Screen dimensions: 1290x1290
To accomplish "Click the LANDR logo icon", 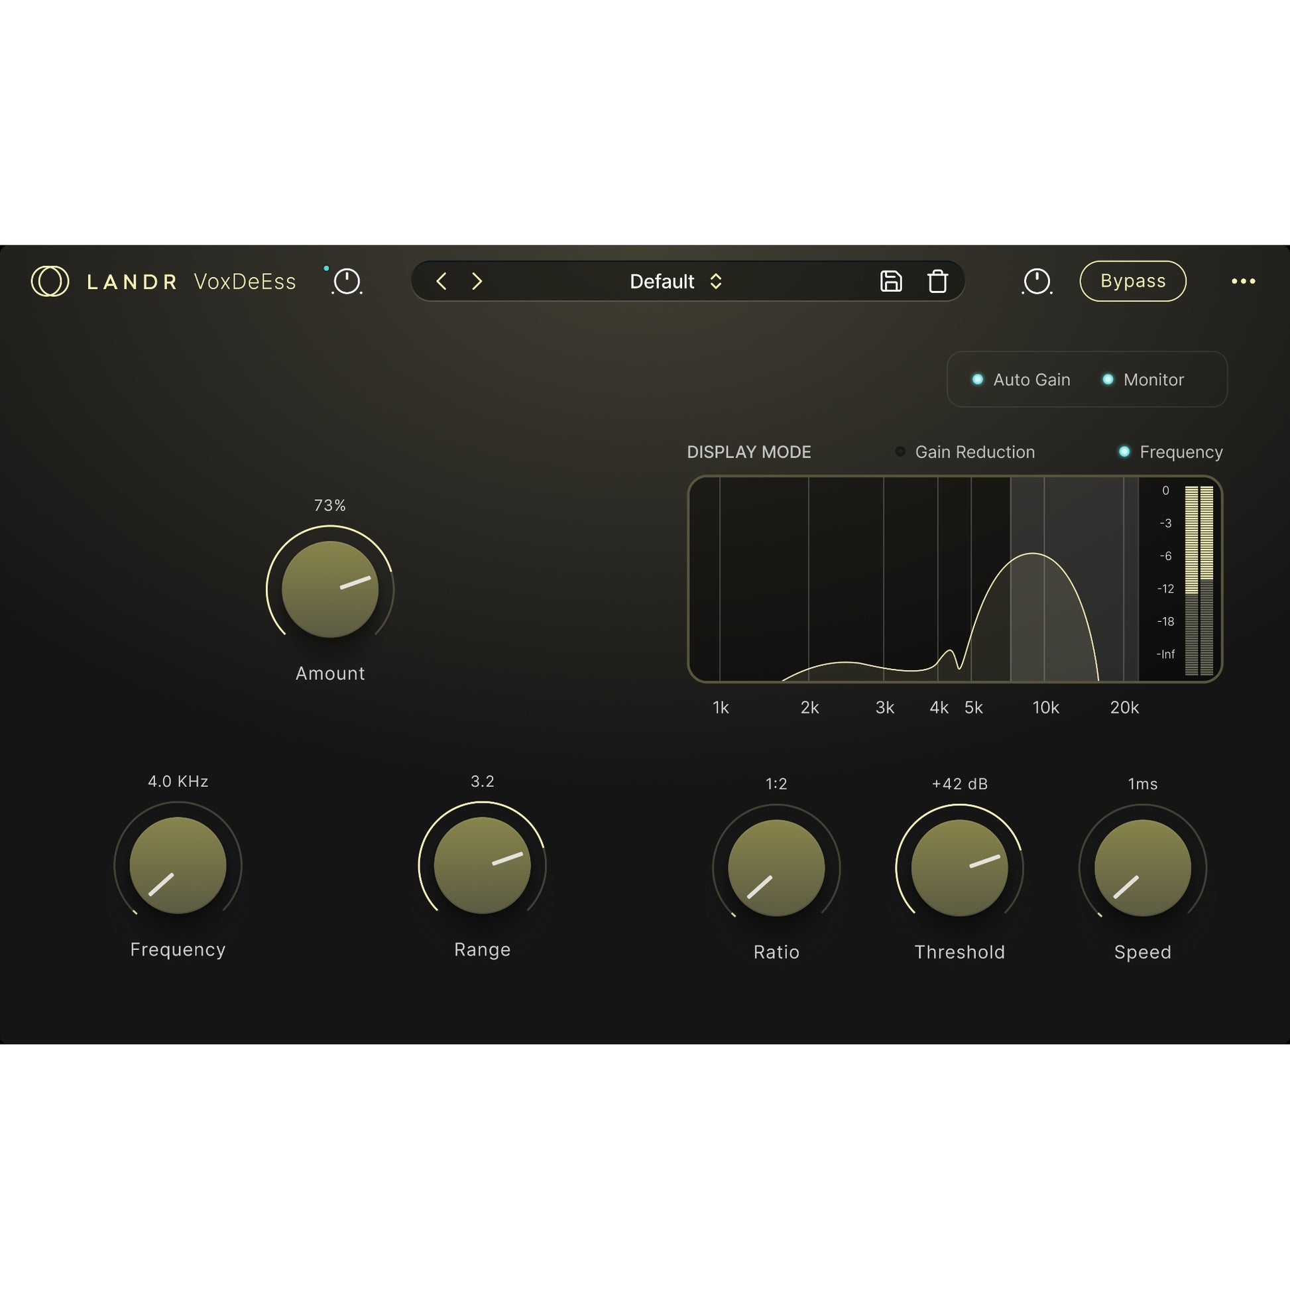I will 50,281.
